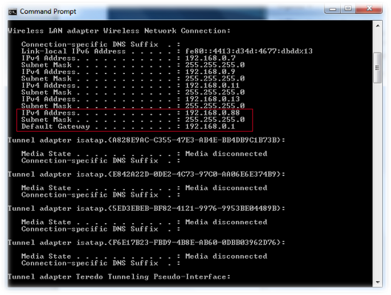Click the tunnel adapter isatap F6E17B23 line
This screenshot has height=295, width=391.
click(x=146, y=243)
